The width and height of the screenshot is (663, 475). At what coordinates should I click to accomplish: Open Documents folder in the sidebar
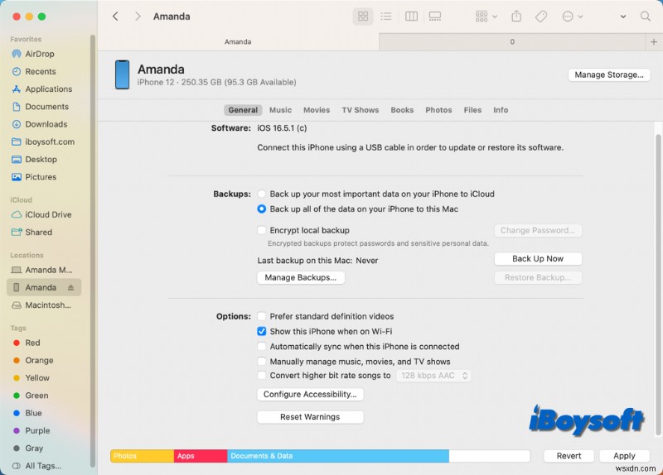pyautogui.click(x=45, y=107)
